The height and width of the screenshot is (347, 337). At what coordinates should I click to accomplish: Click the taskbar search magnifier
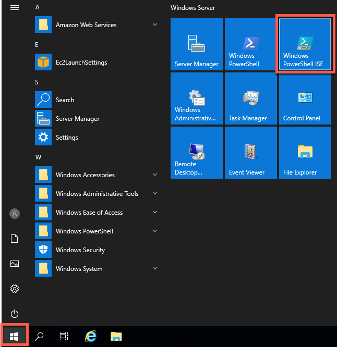pyautogui.click(x=39, y=337)
